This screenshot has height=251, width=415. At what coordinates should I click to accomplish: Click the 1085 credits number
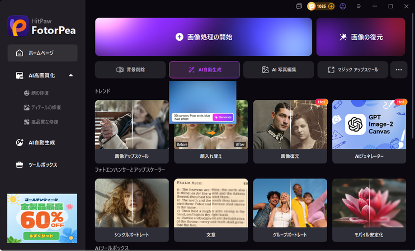pyautogui.click(x=321, y=6)
